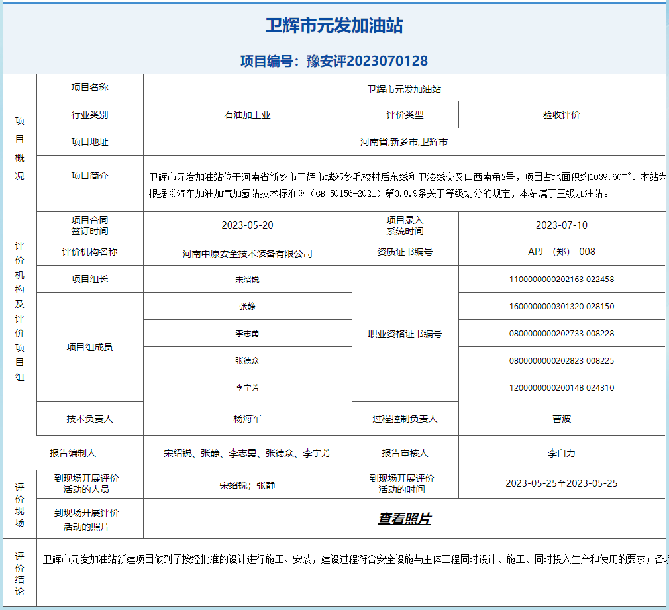Image resolution: width=669 pixels, height=610 pixels.
Task: Open the 查看照片 photo link
Action: [404, 519]
